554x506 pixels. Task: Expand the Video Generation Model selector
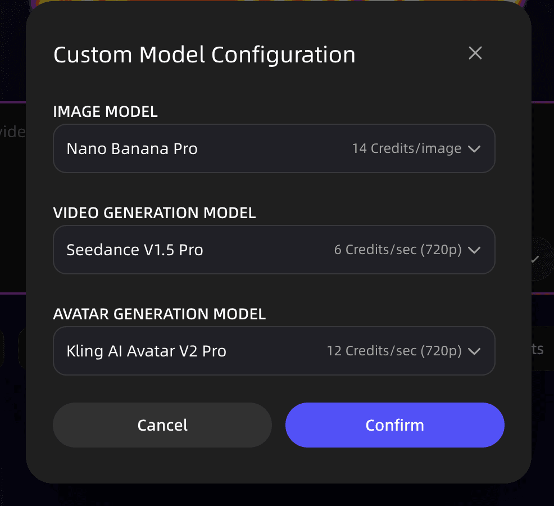click(x=274, y=250)
